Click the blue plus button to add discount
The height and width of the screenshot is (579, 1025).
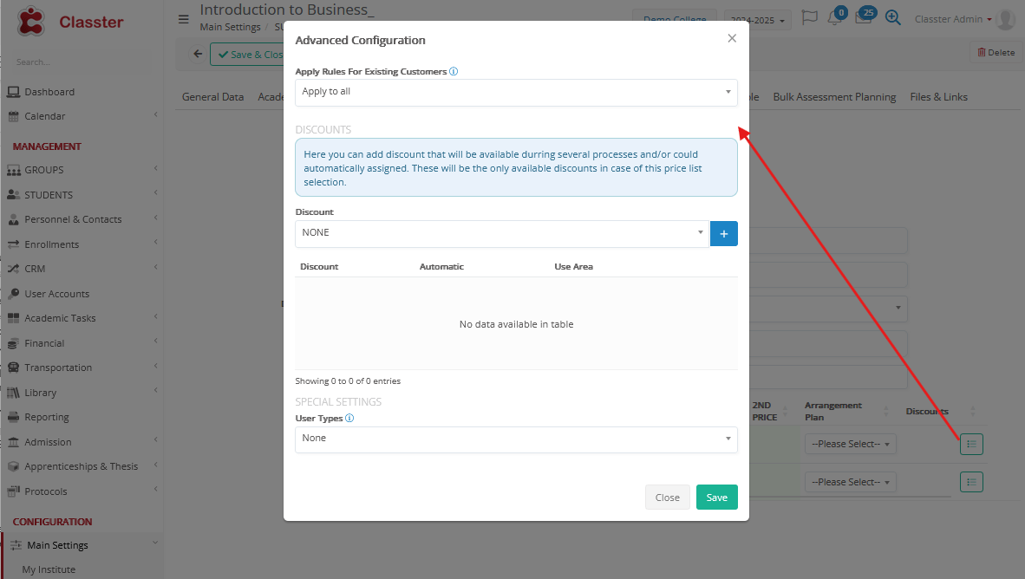point(723,233)
